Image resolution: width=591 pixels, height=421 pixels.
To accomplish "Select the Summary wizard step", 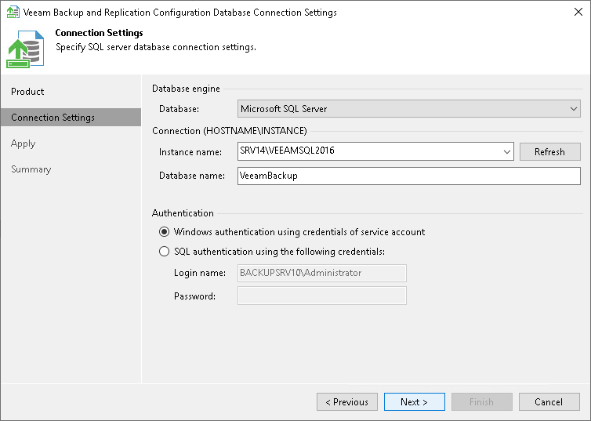I will (31, 169).
